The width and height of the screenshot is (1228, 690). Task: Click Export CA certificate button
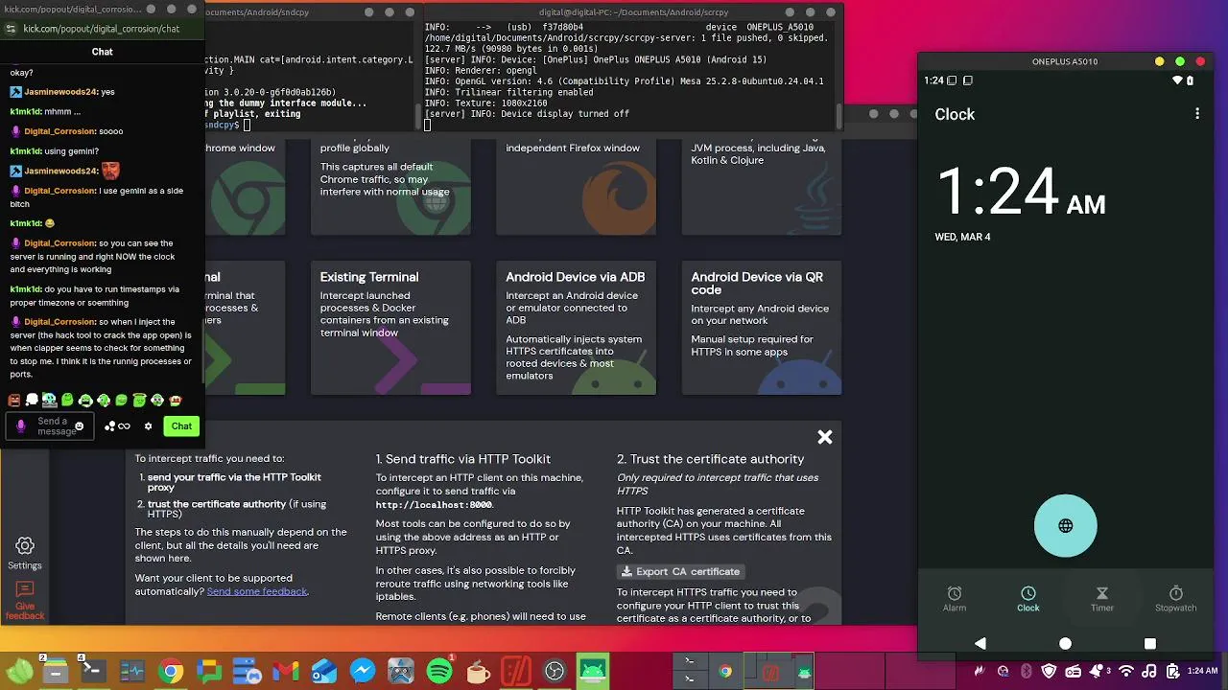pyautogui.click(x=681, y=571)
